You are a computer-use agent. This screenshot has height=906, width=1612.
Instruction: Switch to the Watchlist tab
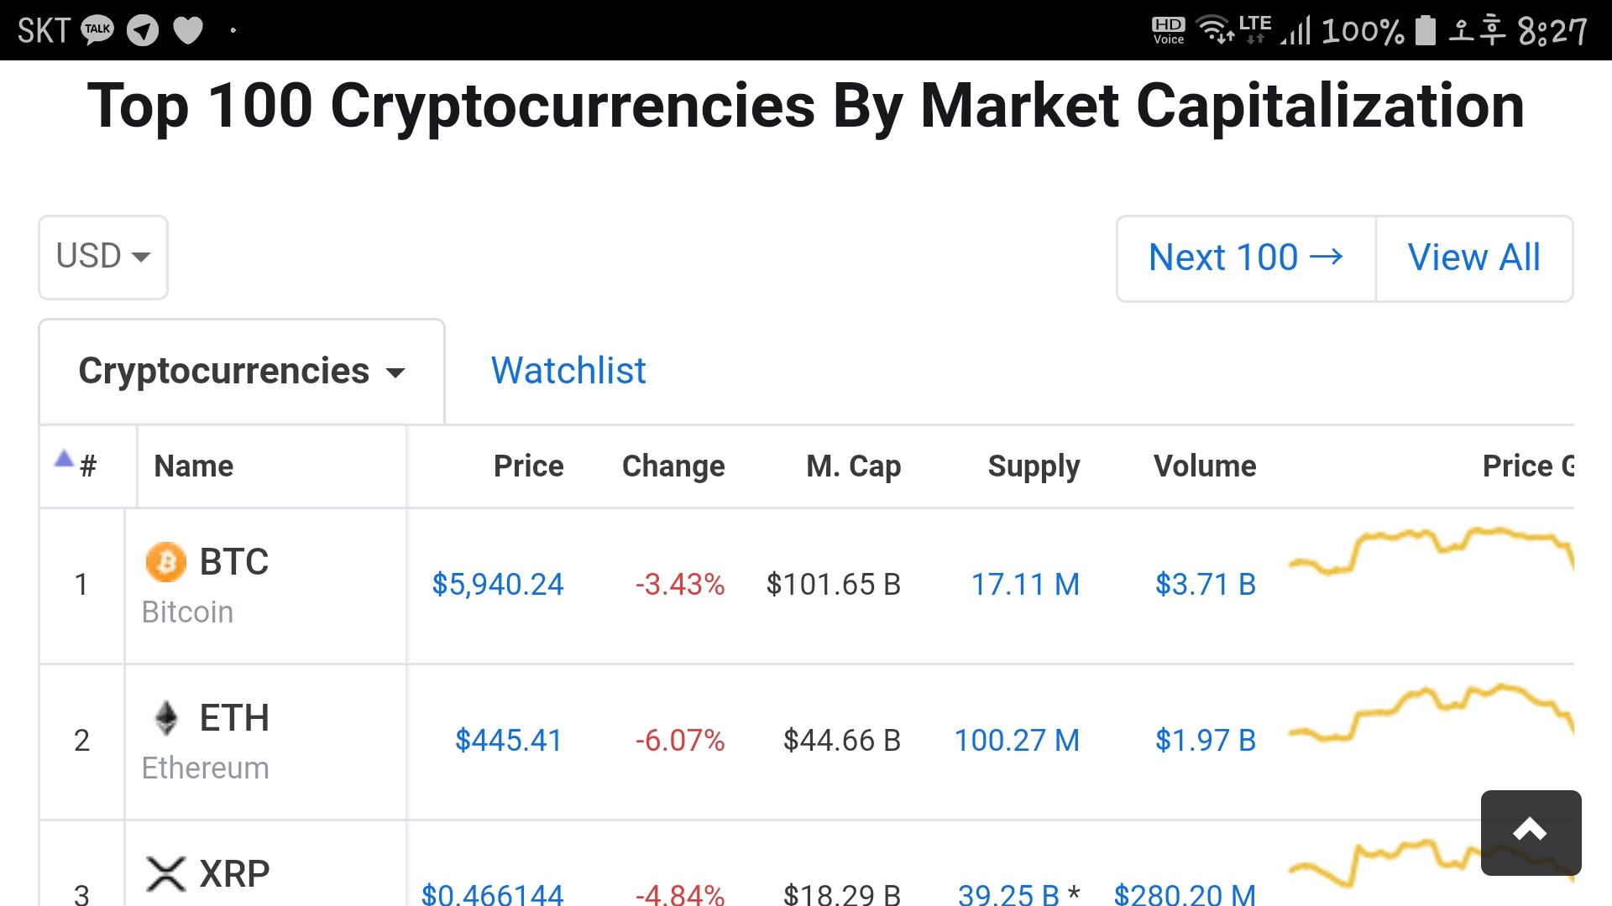click(x=568, y=370)
